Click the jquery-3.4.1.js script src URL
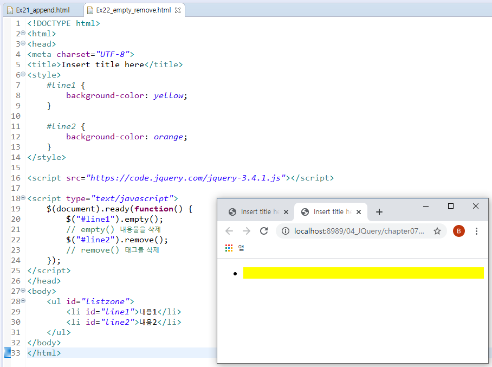 [186, 178]
